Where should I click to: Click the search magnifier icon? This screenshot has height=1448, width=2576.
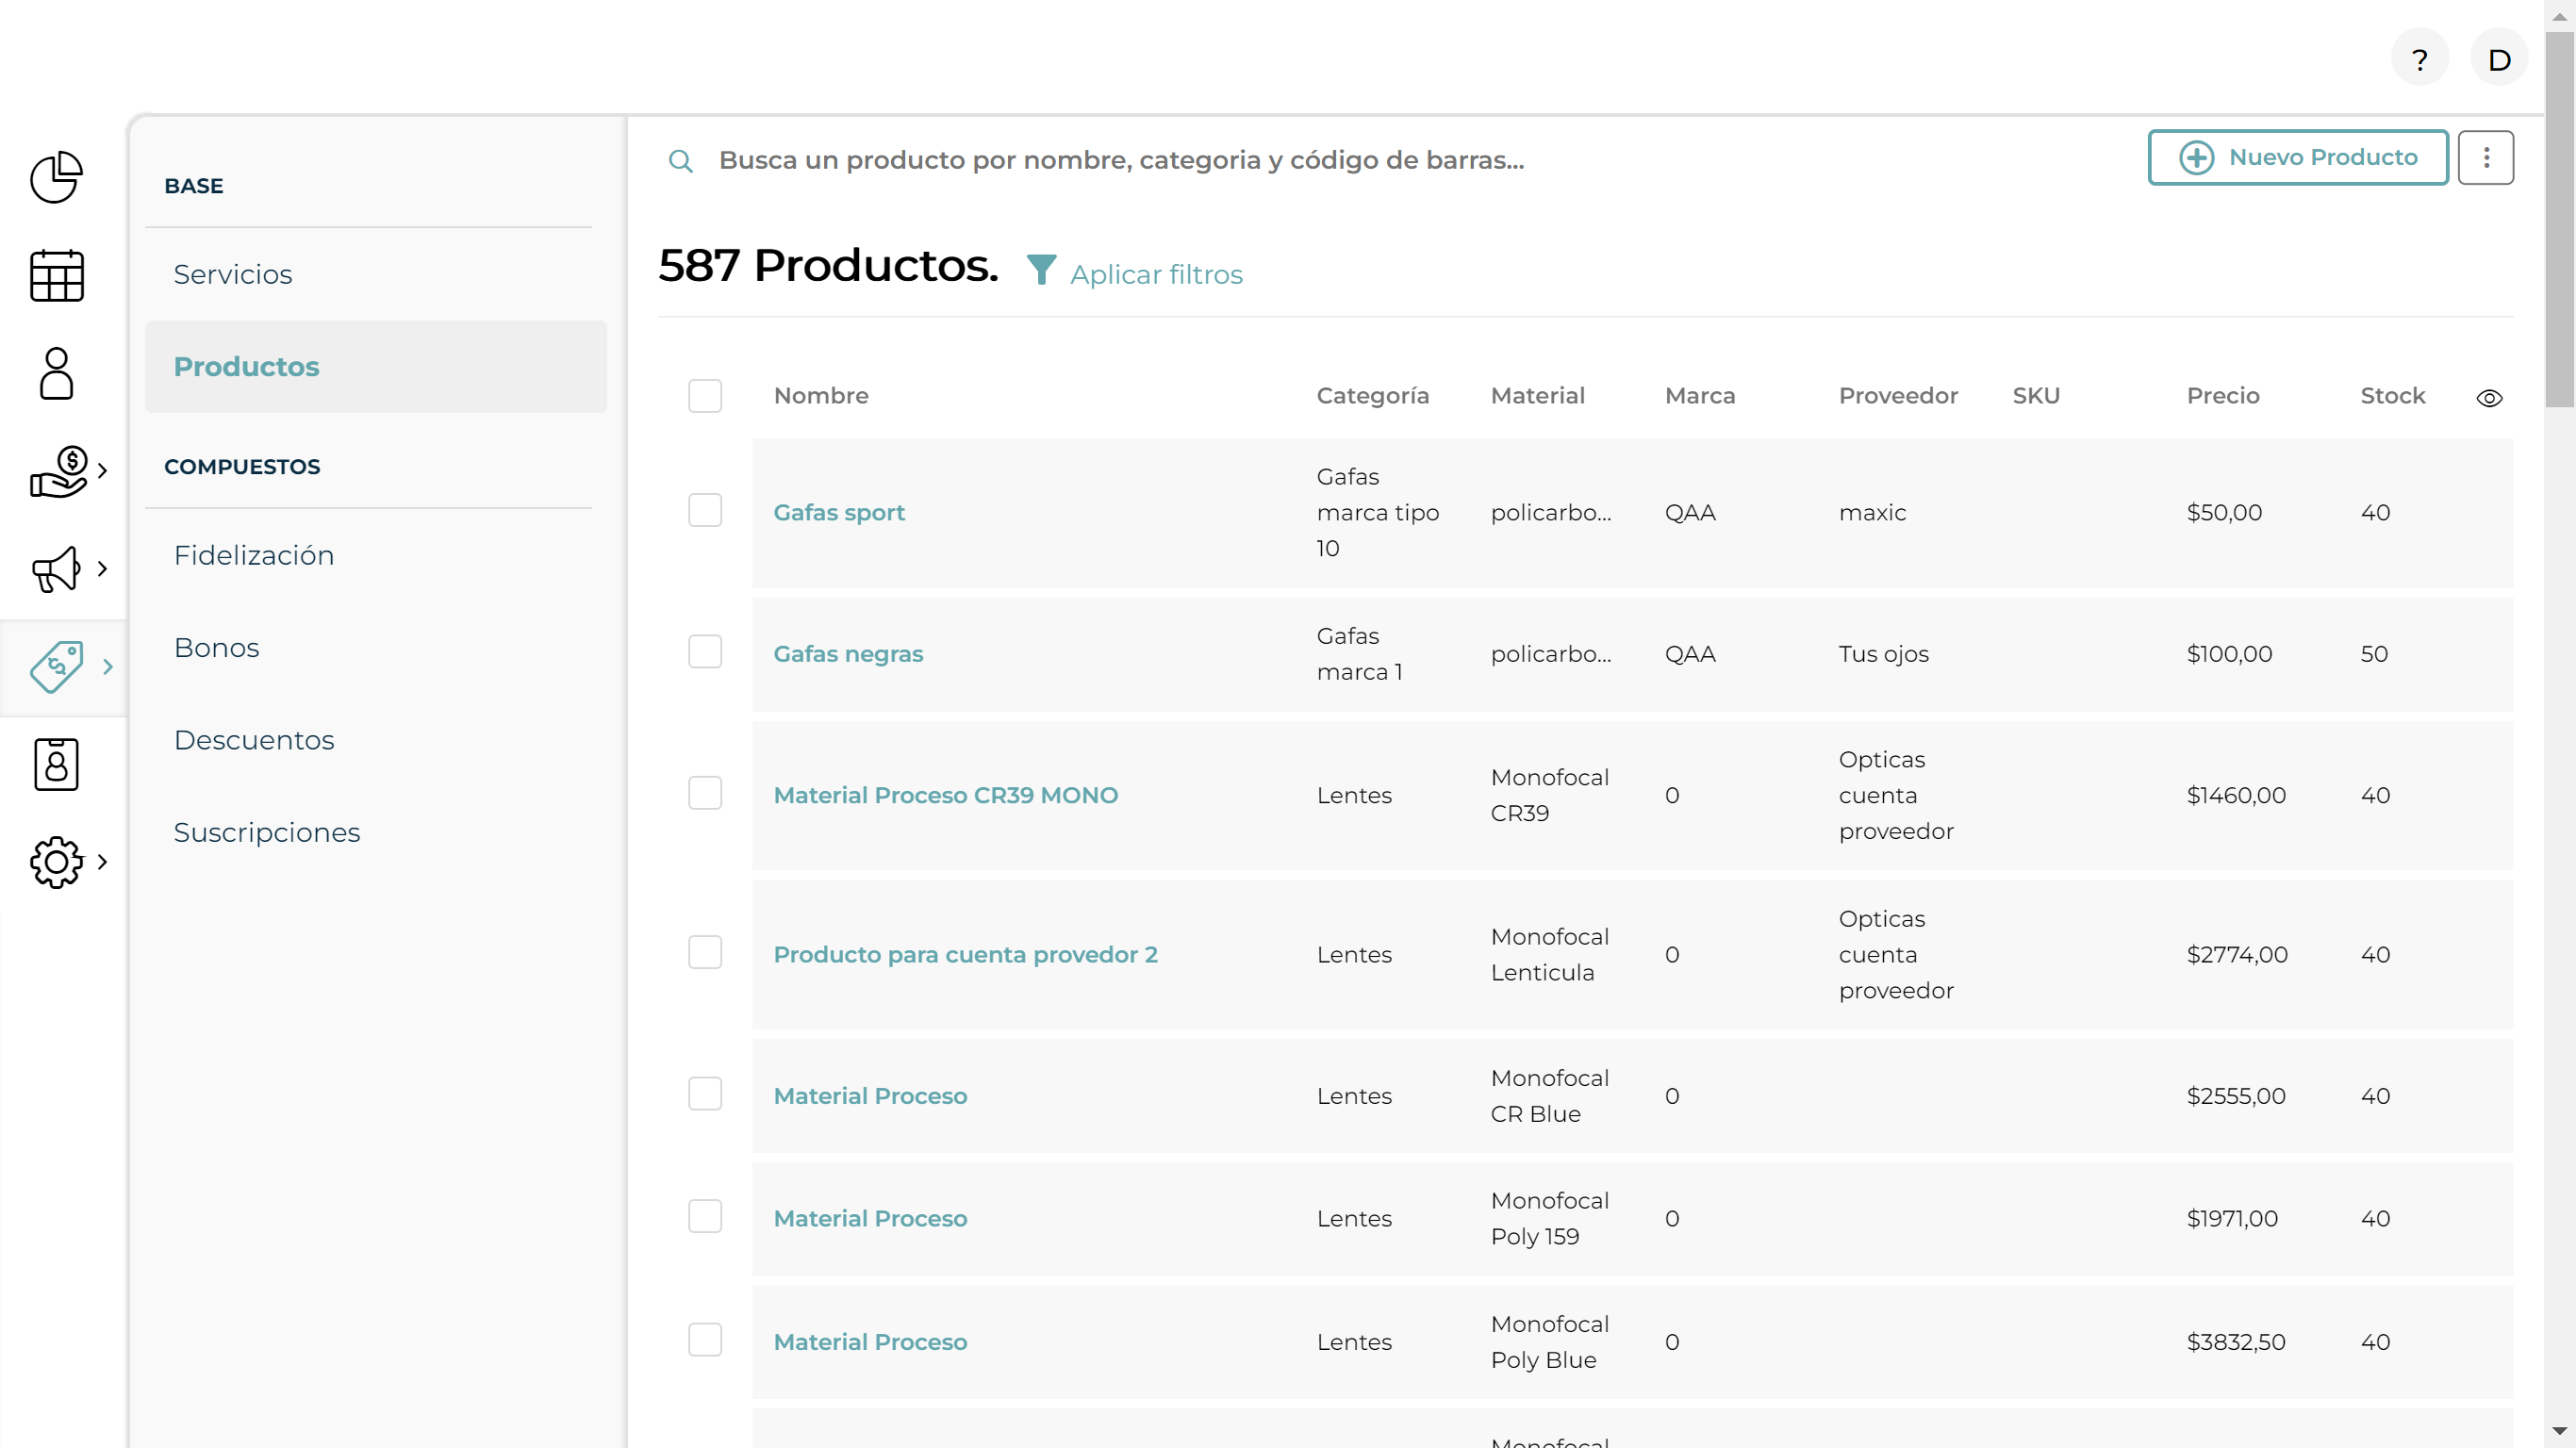680,160
